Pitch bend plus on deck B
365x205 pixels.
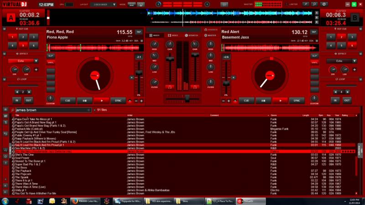coord(229,101)
